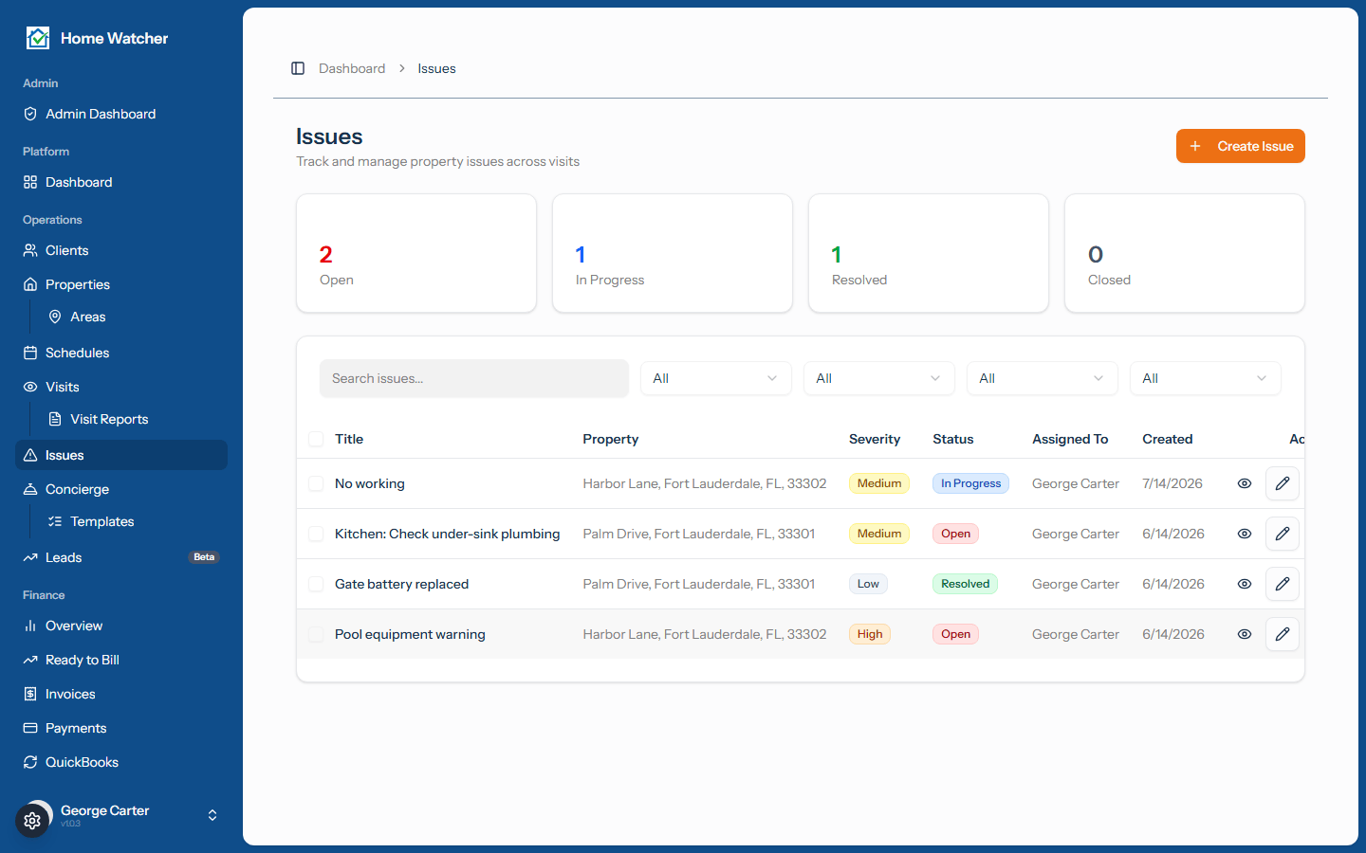This screenshot has width=1366, height=853.
Task: Open Finance Overview
Action: tap(121, 626)
